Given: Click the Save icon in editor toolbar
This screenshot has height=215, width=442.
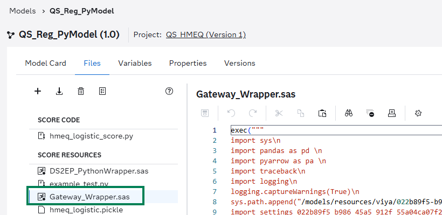Looking at the screenshot, I should point(204,113).
